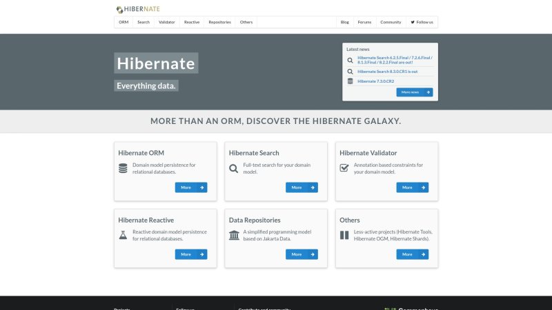The width and height of the screenshot is (552, 310).
Task: Click More button in Hibernate Search card
Action: [x=302, y=187]
